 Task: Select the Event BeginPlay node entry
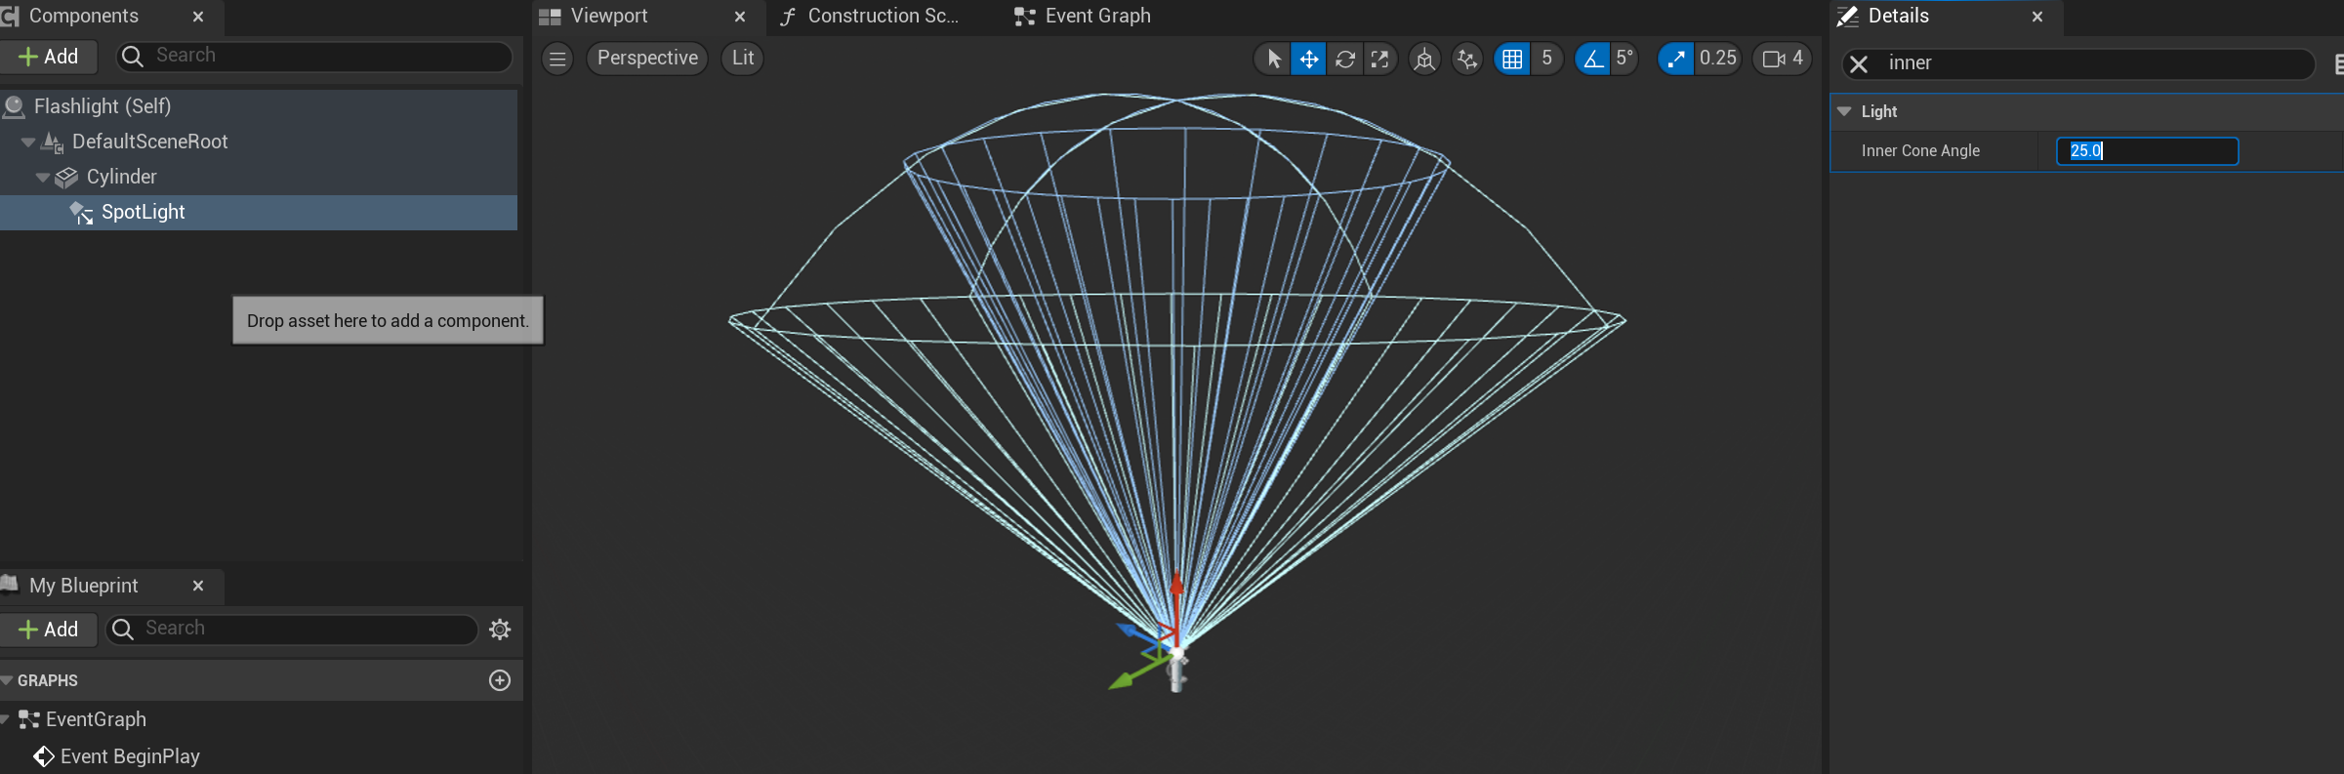(130, 756)
